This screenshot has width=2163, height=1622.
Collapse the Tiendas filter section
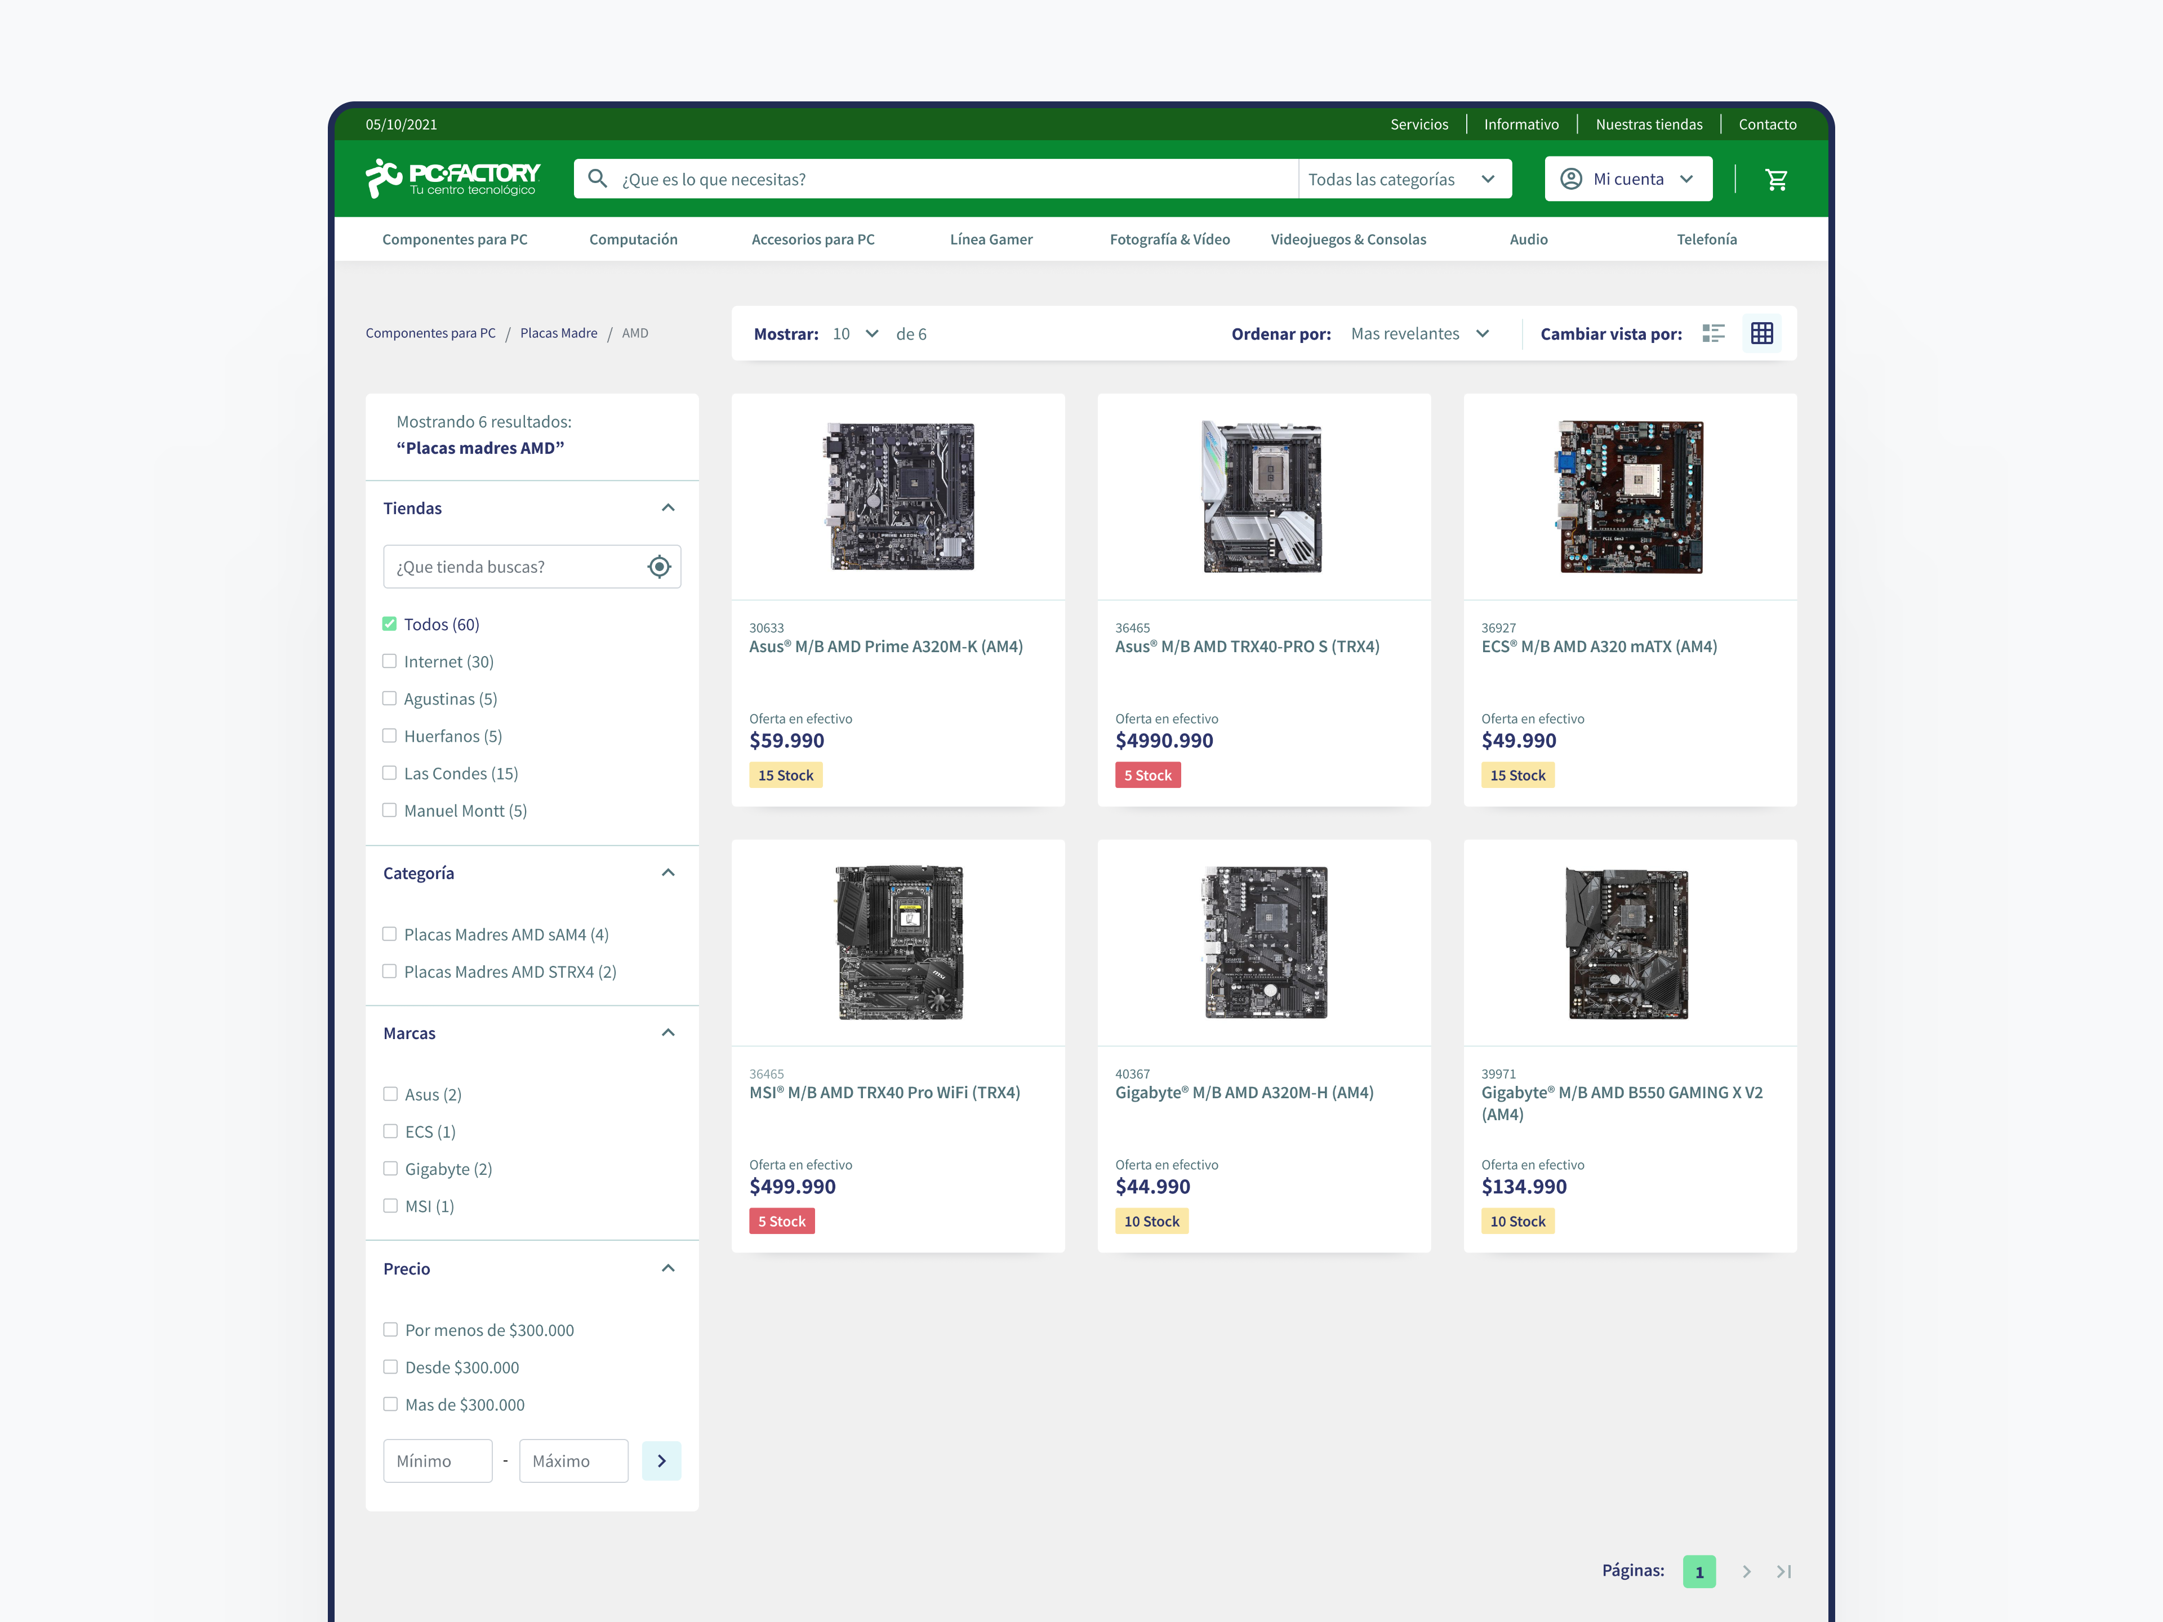coord(668,507)
